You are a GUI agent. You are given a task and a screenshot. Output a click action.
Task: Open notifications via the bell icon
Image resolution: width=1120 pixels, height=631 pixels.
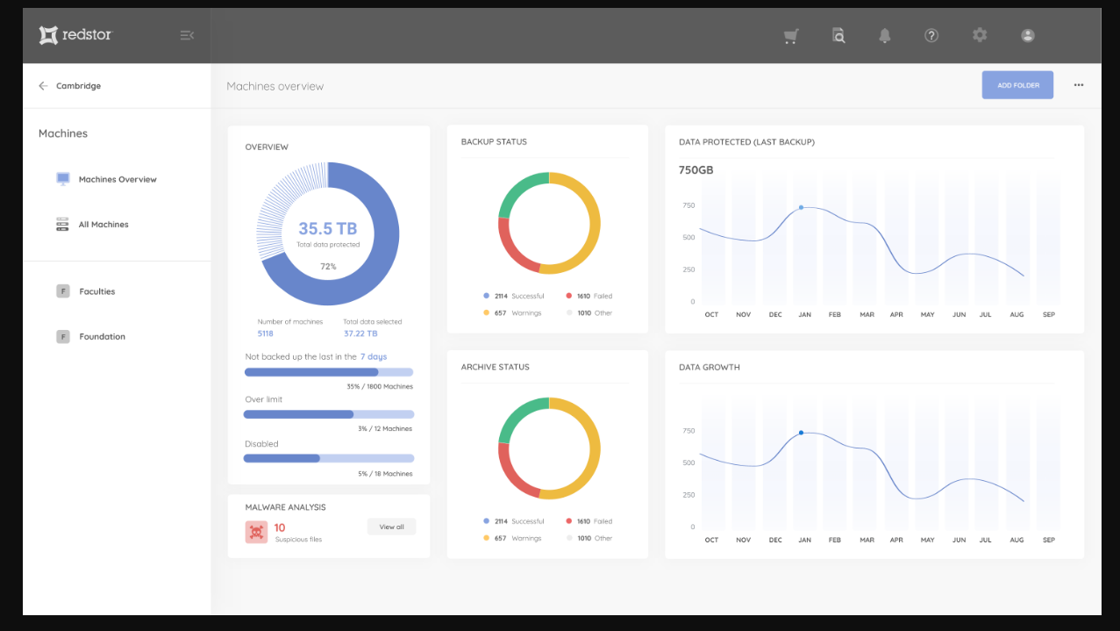pyautogui.click(x=884, y=35)
